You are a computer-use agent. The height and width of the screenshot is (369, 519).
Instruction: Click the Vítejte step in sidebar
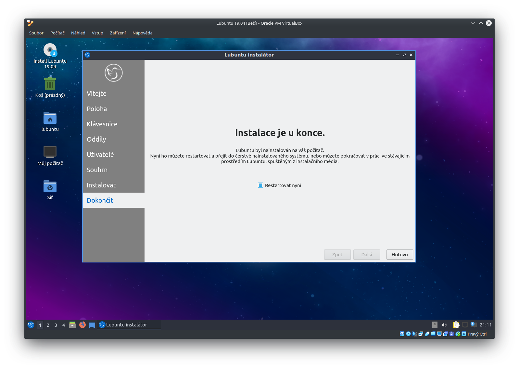[114, 94]
